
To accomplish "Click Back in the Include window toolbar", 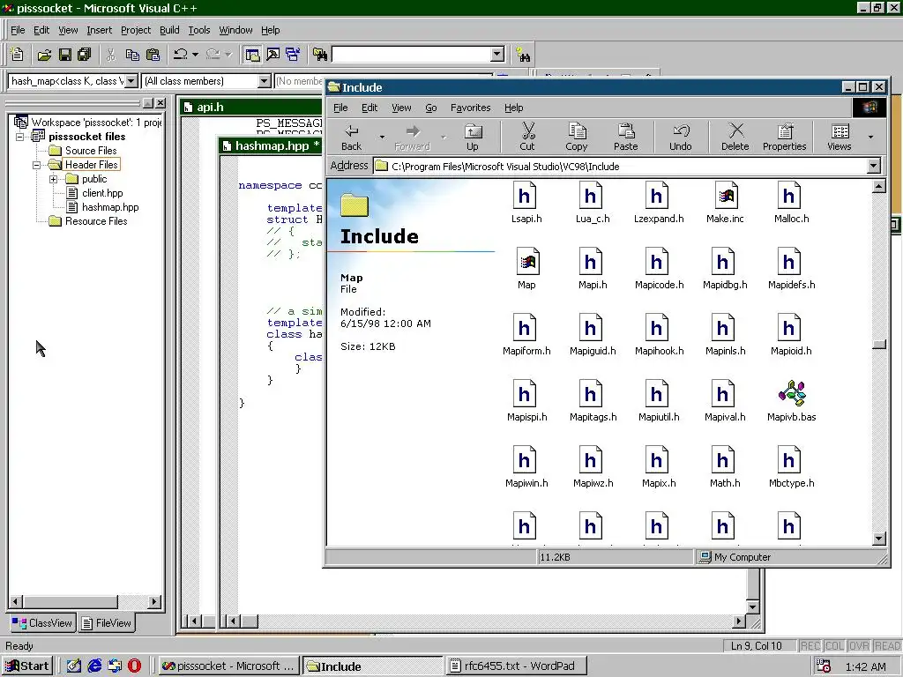I will coord(351,137).
